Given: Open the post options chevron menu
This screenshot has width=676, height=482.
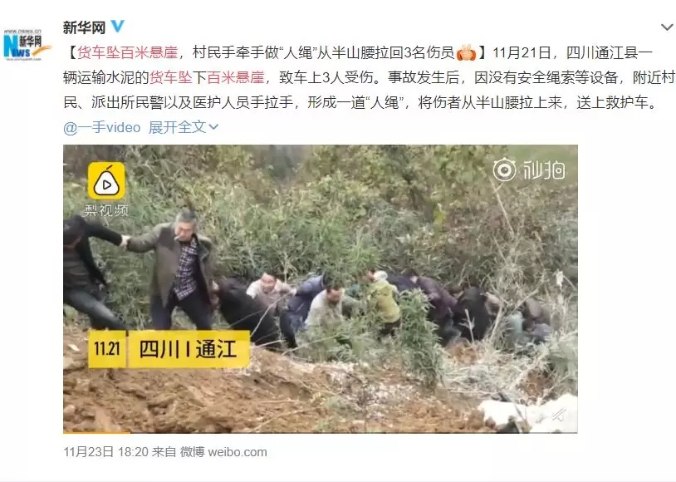Looking at the screenshot, I should pyautogui.click(x=667, y=27).
